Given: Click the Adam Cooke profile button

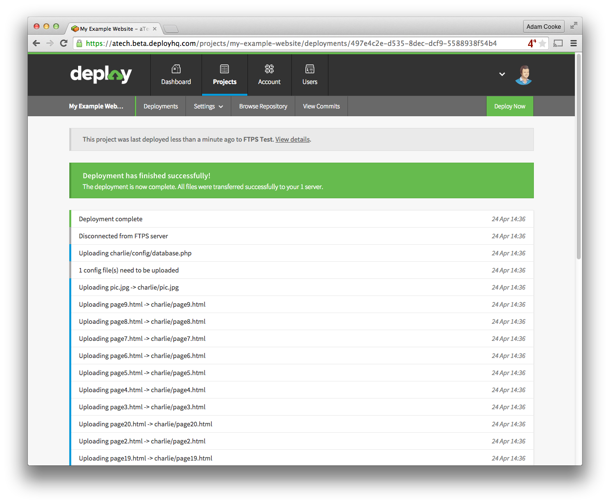Looking at the screenshot, I should [x=543, y=26].
